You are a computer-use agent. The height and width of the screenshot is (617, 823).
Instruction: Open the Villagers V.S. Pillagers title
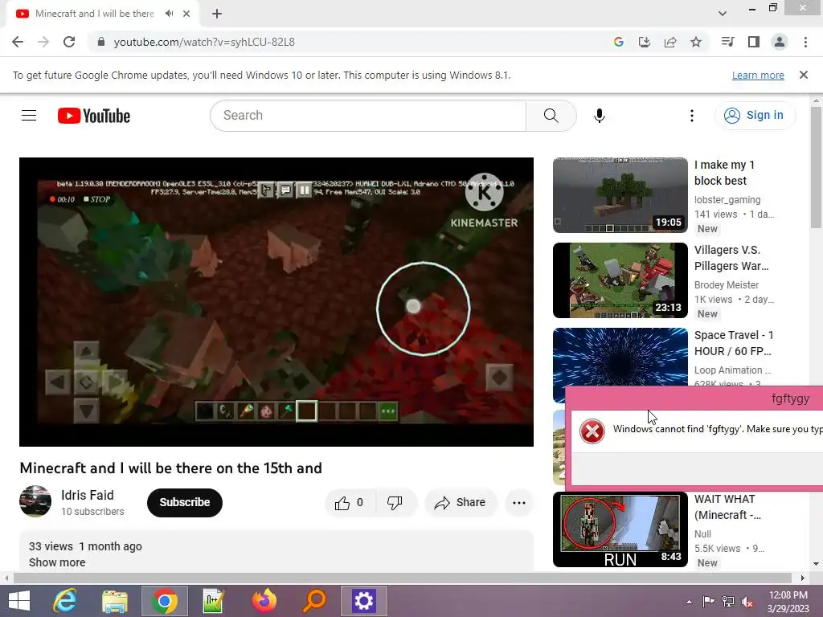[731, 258]
